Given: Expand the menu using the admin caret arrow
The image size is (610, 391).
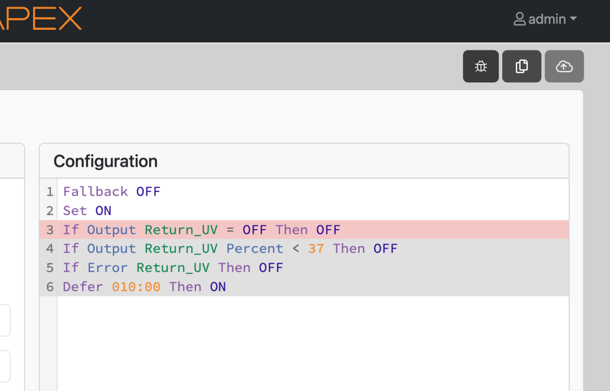Looking at the screenshot, I should [573, 19].
